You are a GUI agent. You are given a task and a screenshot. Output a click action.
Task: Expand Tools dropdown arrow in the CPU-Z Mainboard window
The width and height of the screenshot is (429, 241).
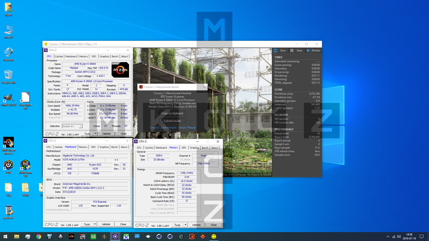click(x=95, y=224)
